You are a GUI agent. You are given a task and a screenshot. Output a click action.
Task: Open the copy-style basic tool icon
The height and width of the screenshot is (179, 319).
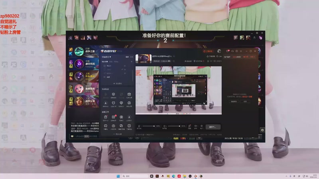pyautogui.click(x=121, y=126)
